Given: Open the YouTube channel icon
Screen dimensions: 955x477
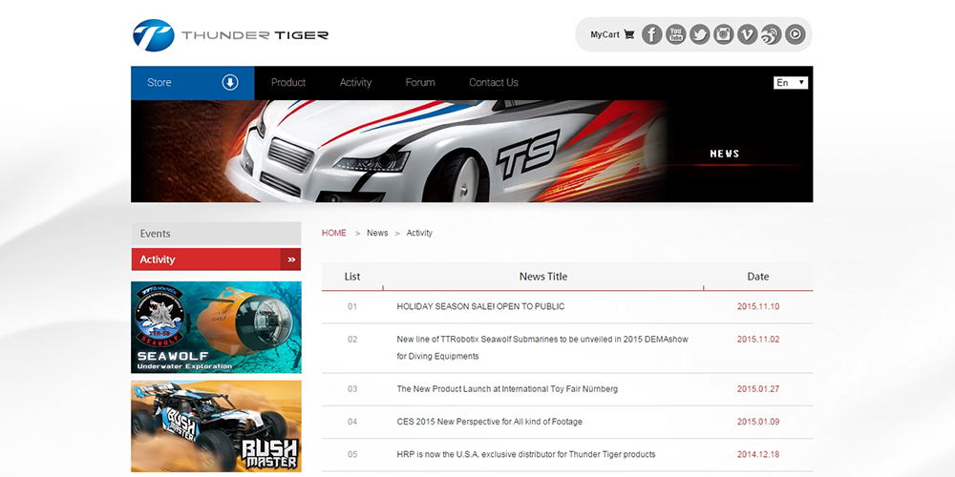Looking at the screenshot, I should click(x=675, y=34).
